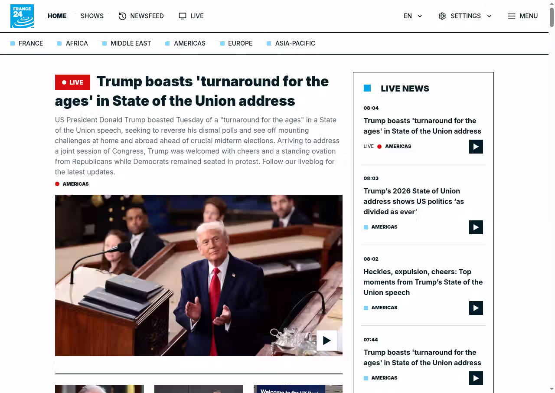Image resolution: width=555 pixels, height=393 pixels.
Task: Click the France 24 logo
Action: point(22,16)
